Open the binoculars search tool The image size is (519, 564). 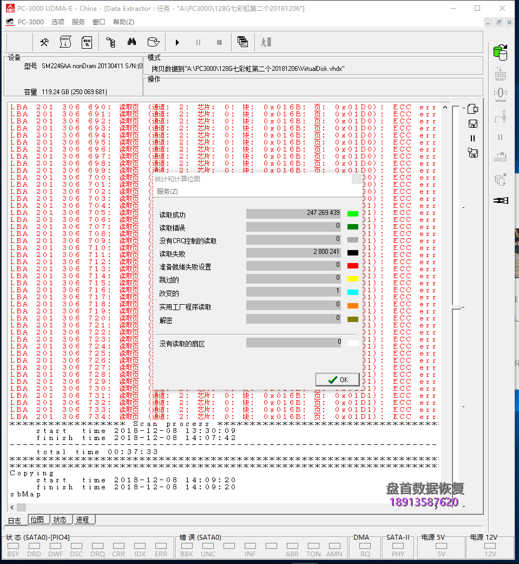coord(132,42)
